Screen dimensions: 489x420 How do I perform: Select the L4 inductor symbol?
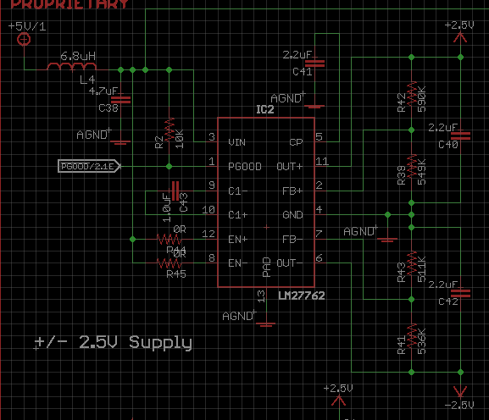[x=72, y=67]
